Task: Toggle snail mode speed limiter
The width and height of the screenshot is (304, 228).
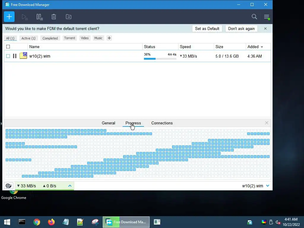Action: coord(9,186)
